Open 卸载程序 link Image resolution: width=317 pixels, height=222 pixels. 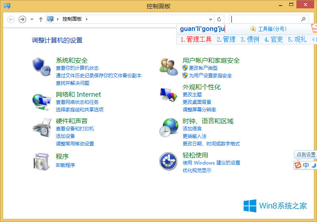[x=65, y=165]
